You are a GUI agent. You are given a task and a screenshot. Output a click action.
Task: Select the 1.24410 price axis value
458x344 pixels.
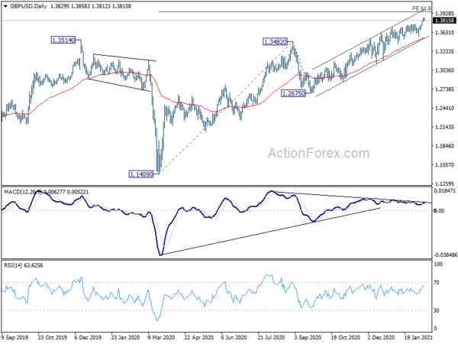coord(444,109)
